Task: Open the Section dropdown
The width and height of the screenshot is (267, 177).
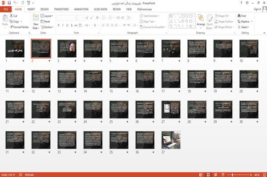Action: pyautogui.click(x=47, y=27)
